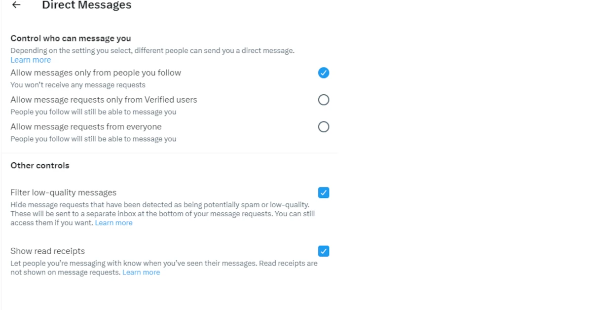
Task: Click the 'Control who can message you' heading
Action: (x=71, y=38)
